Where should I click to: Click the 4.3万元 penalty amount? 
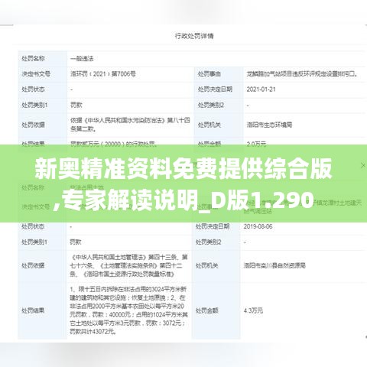pyautogui.click(x=253, y=310)
